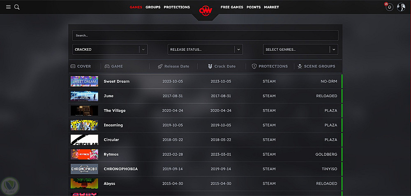Click crack date 2015-04-30 for Abyss
Image resolution: width=411 pixels, height=196 pixels.
(221, 183)
